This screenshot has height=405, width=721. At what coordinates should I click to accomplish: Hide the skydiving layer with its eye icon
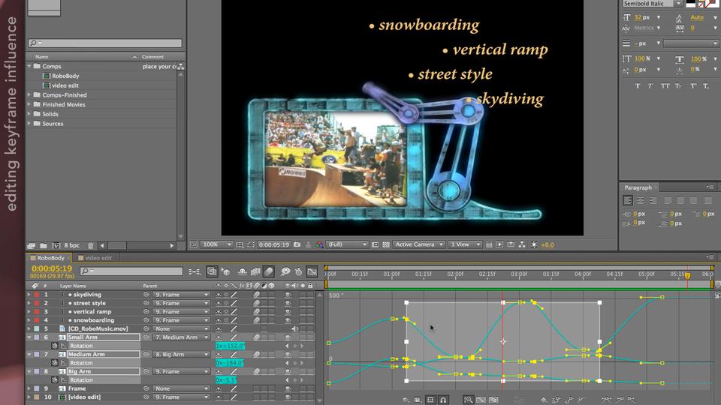tap(288, 295)
